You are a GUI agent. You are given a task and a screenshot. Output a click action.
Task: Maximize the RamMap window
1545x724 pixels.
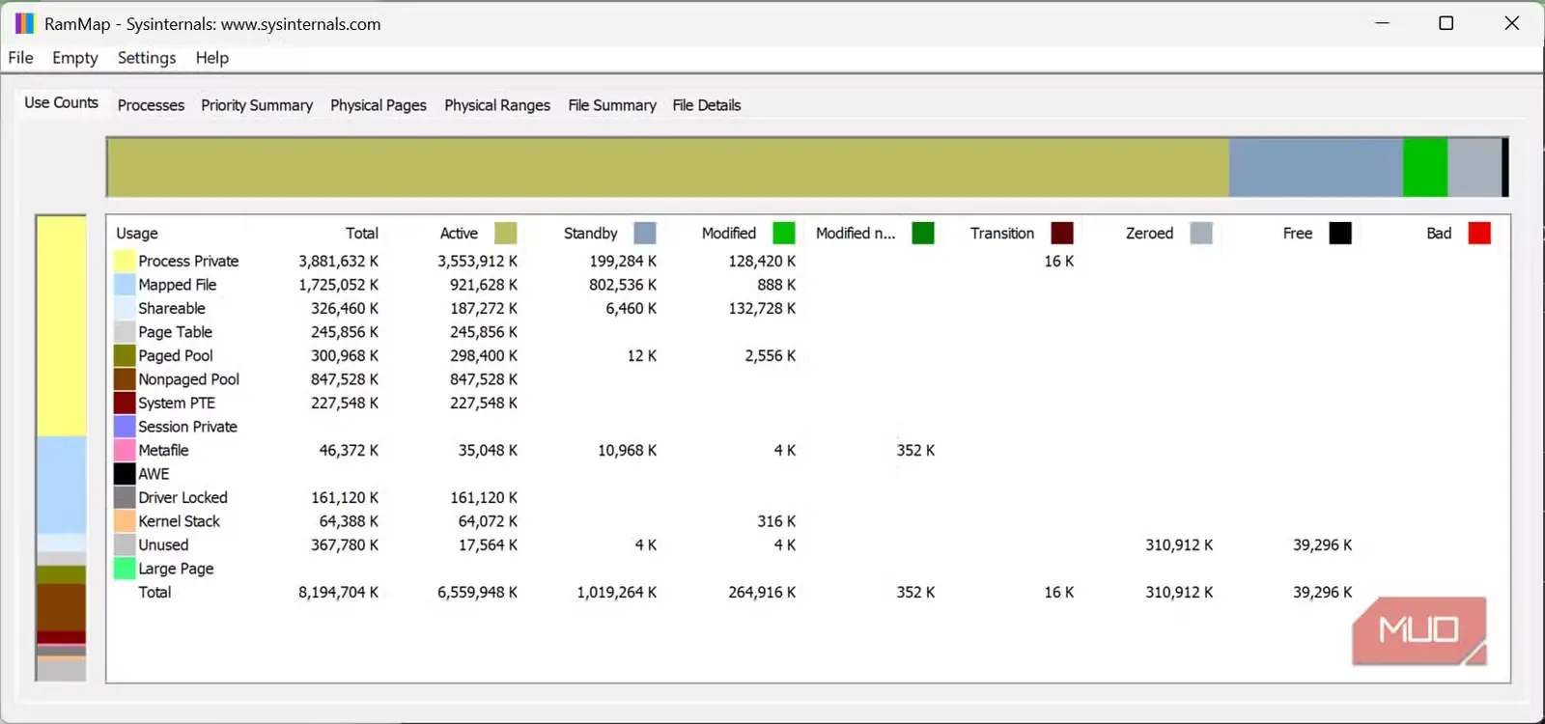[x=1446, y=23]
